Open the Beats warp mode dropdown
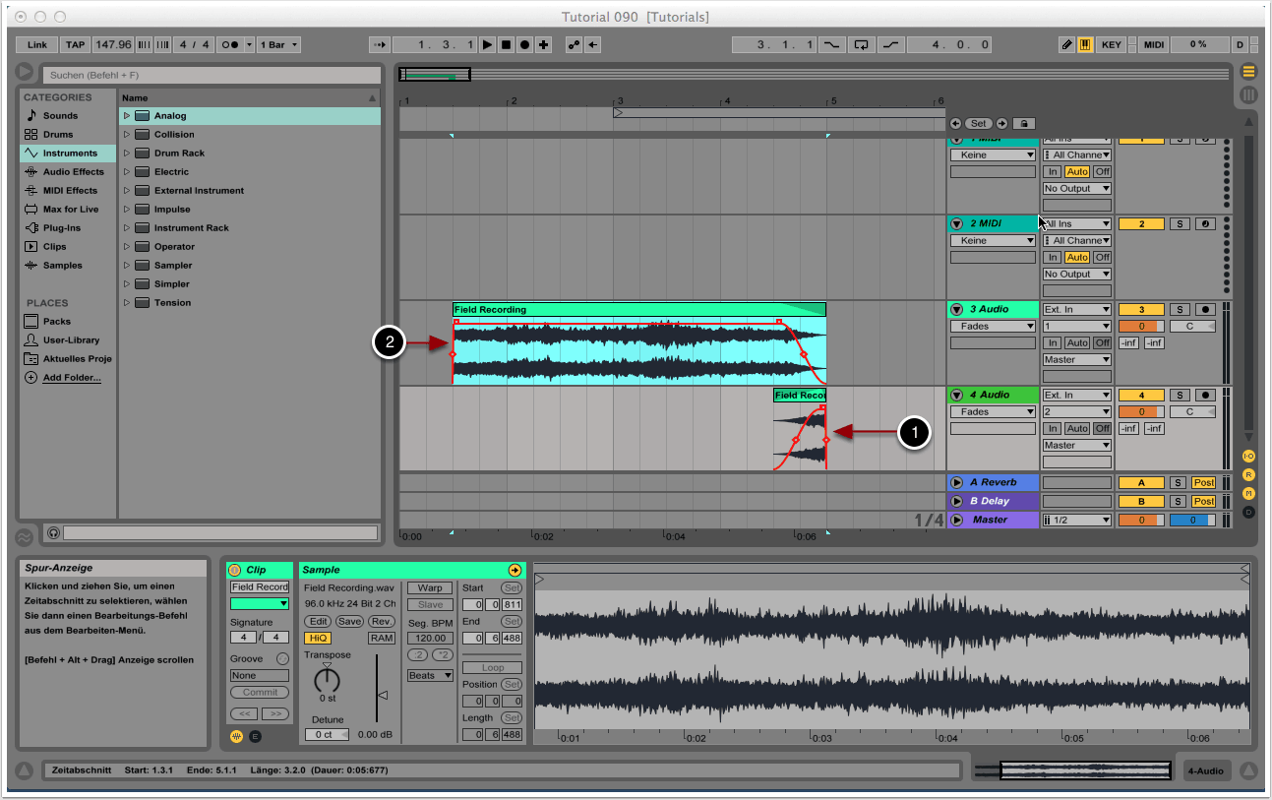 point(430,676)
